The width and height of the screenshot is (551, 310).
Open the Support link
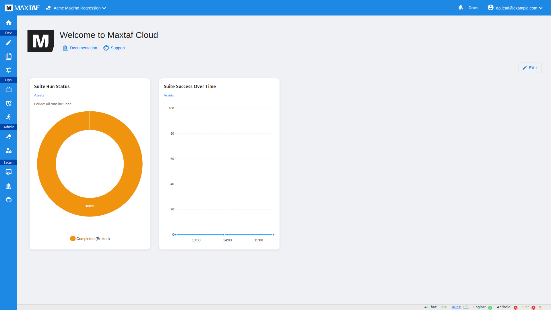(118, 48)
